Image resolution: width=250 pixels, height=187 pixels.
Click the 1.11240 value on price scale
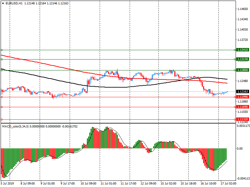[243, 122]
